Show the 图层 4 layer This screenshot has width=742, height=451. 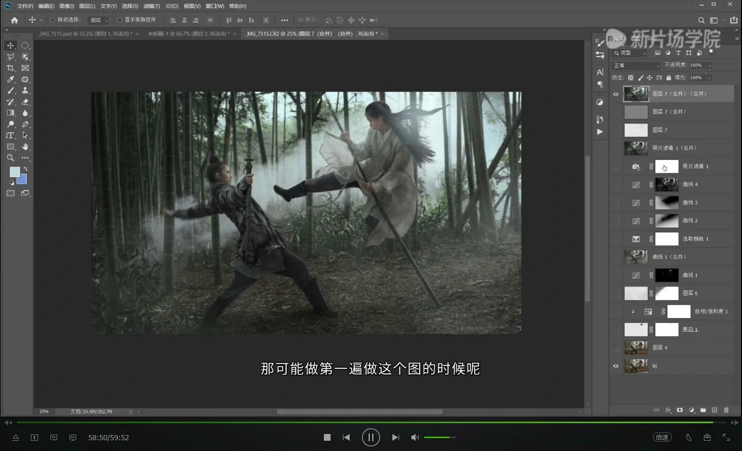pyautogui.click(x=616, y=348)
